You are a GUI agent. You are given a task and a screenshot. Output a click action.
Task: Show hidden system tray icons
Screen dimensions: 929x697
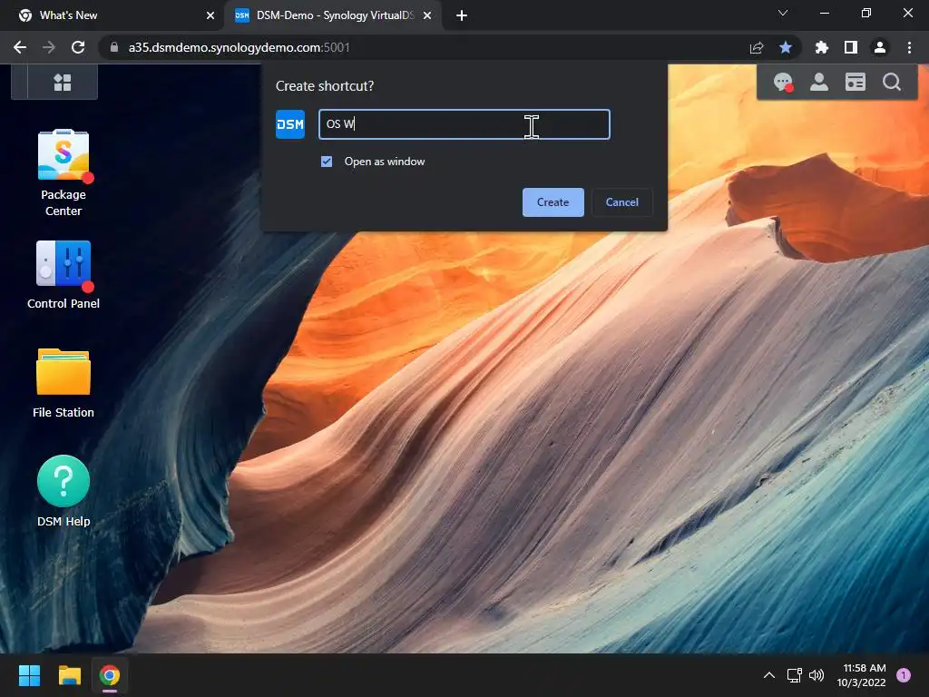coord(769,675)
